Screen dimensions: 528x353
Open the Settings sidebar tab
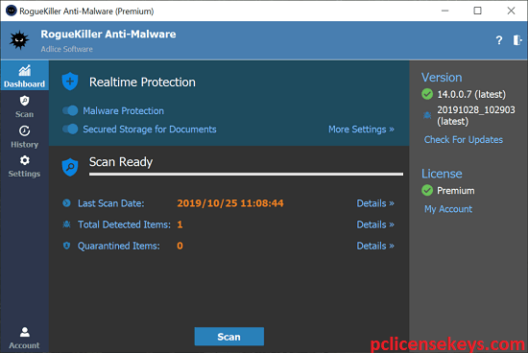tap(24, 166)
